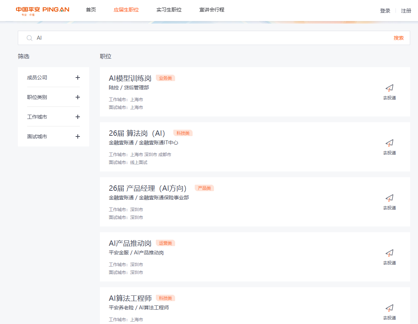Open the 宣讲会行程 tab

(212, 10)
